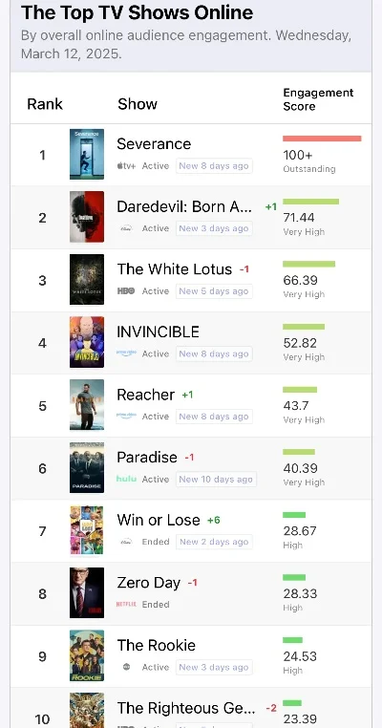Click the Disney+ logo under Win or Lose
This screenshot has width=382, height=728.
126,542
